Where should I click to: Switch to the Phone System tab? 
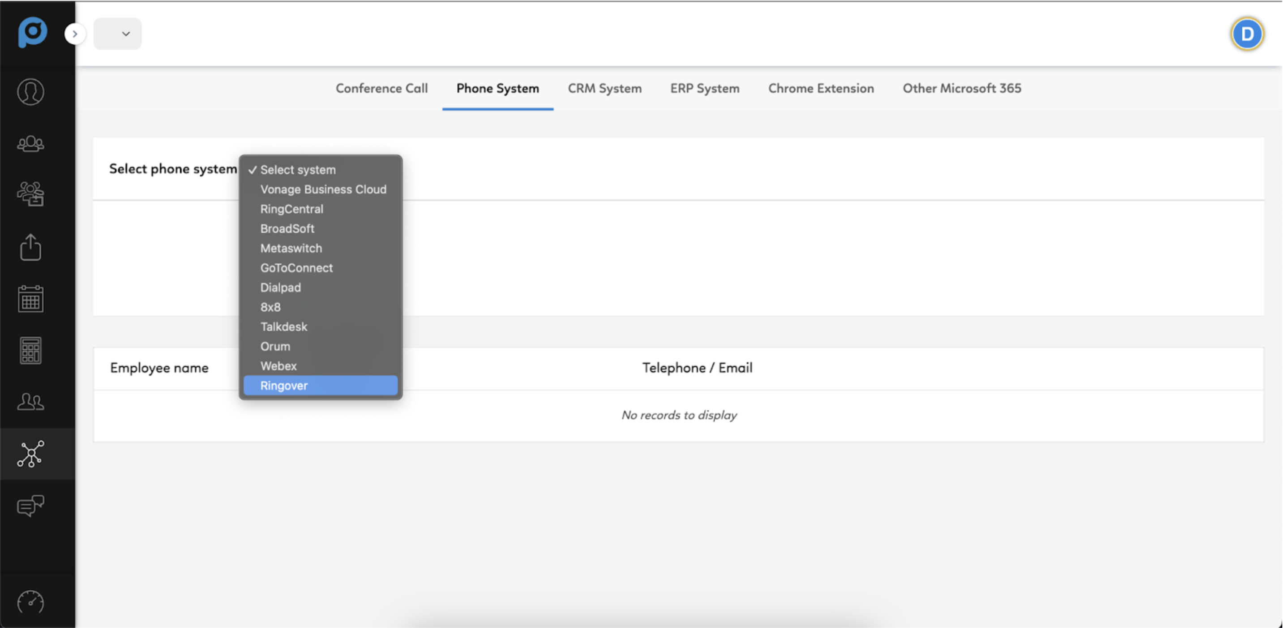click(x=497, y=88)
